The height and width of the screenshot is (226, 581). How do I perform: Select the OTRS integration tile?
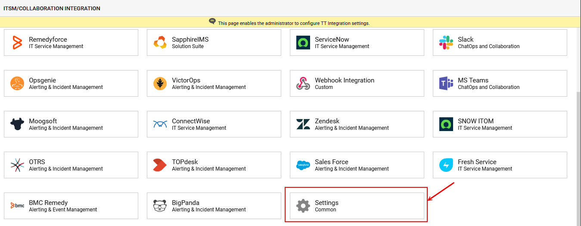(71, 165)
